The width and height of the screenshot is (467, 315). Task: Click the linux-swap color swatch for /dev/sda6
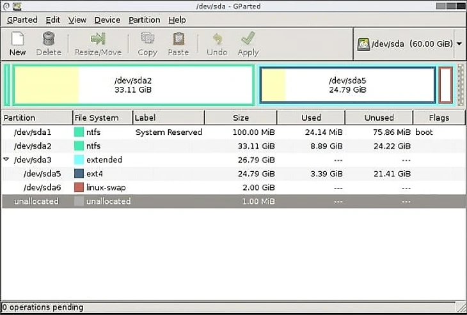pos(79,187)
